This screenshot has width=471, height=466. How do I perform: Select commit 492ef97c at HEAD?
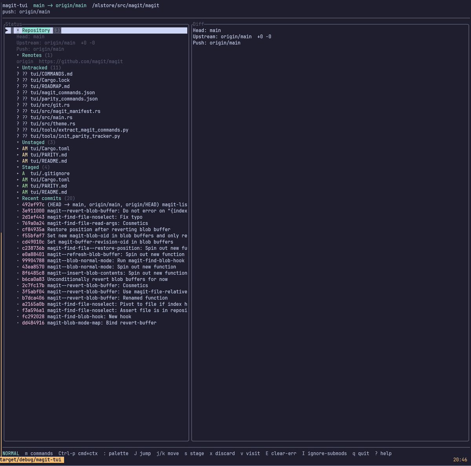click(102, 205)
